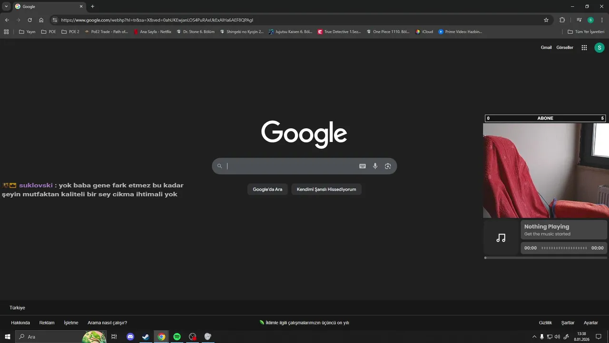Open Arama nasıl çalışır? link

click(107, 323)
